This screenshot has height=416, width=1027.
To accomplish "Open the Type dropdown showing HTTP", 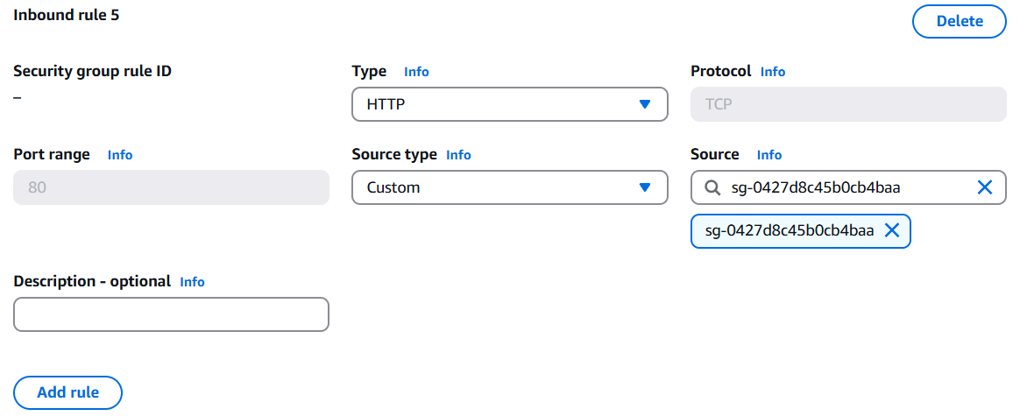I will [x=509, y=104].
